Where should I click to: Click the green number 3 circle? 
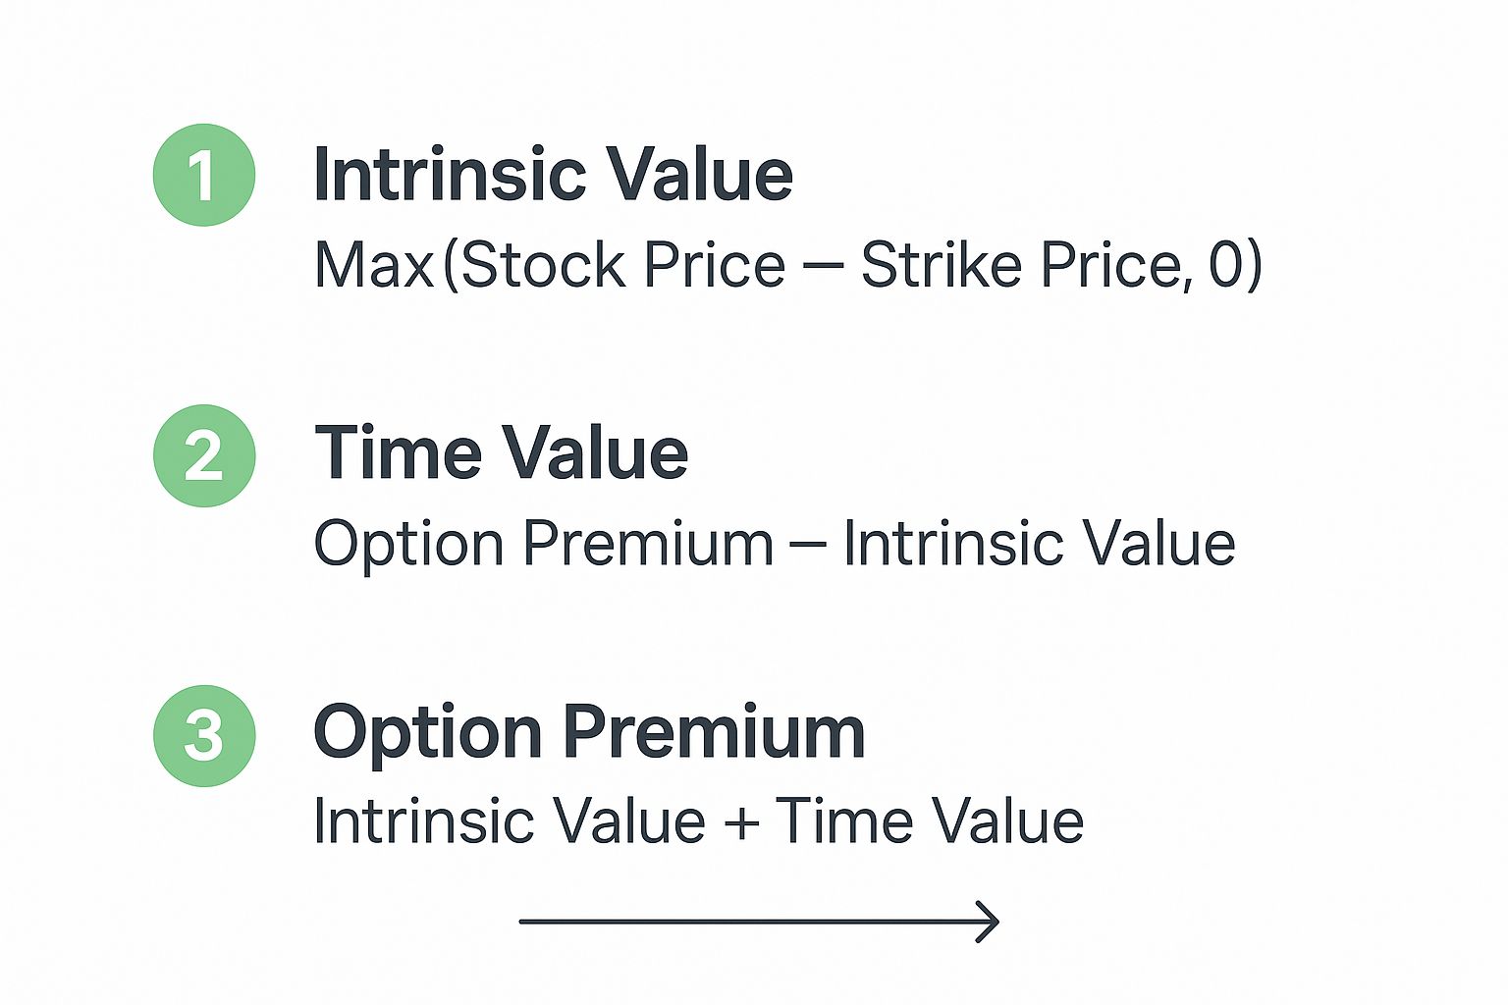[204, 736]
